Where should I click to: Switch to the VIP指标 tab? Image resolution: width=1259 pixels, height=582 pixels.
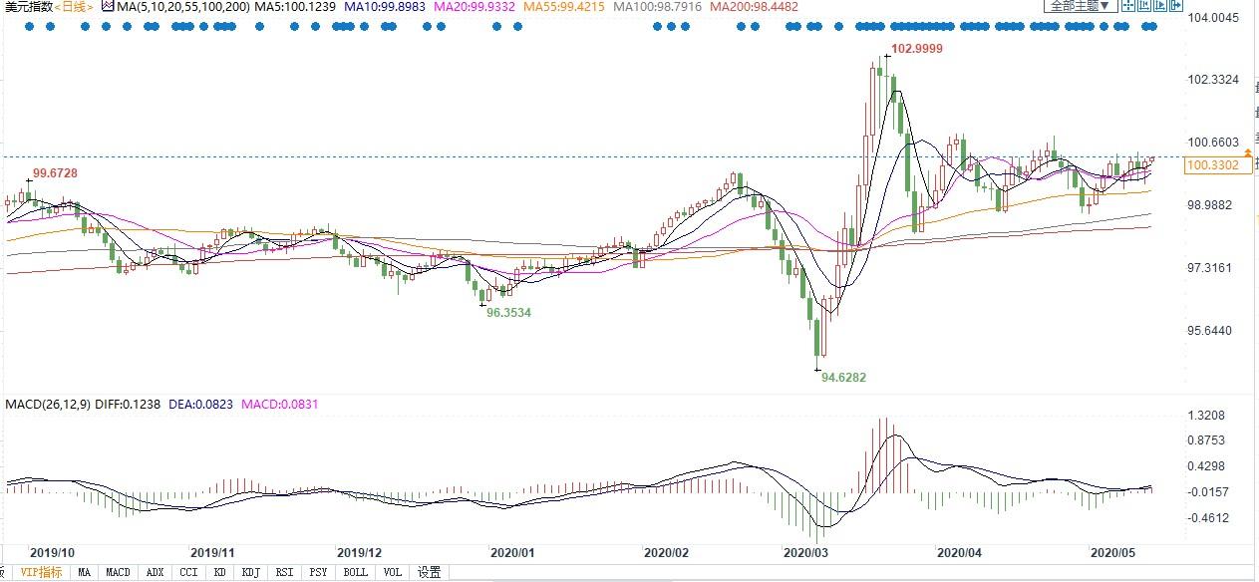(x=39, y=573)
